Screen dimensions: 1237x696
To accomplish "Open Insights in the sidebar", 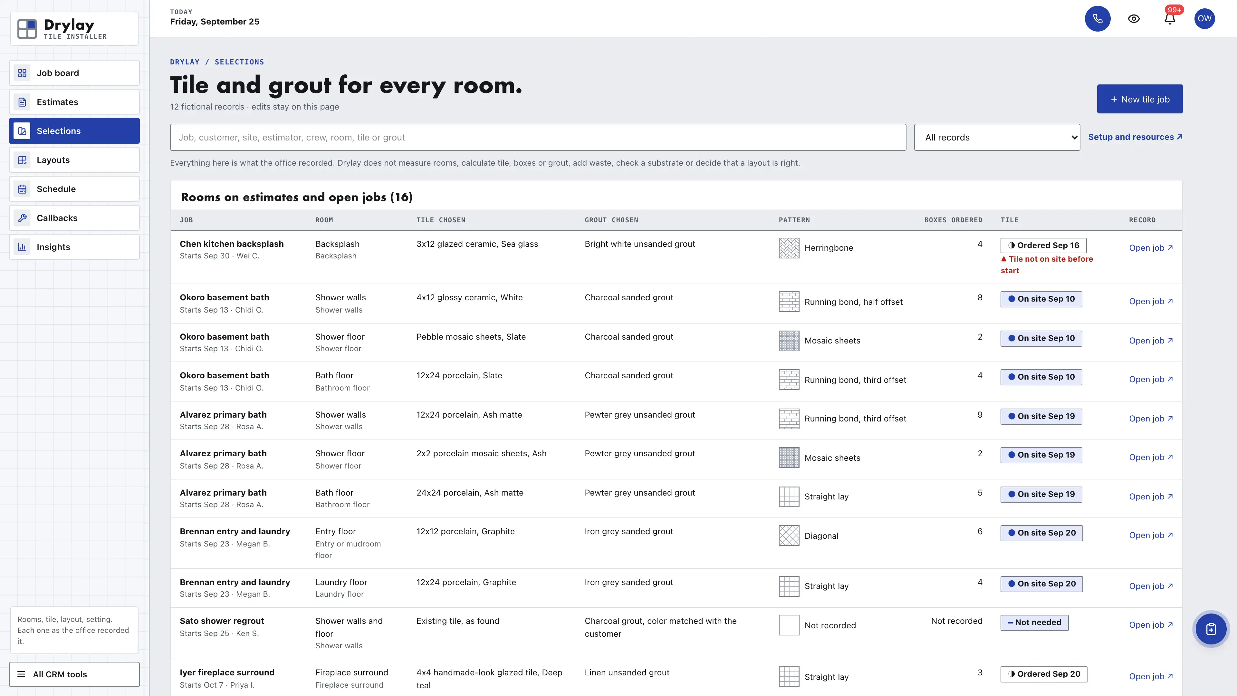I will [74, 247].
